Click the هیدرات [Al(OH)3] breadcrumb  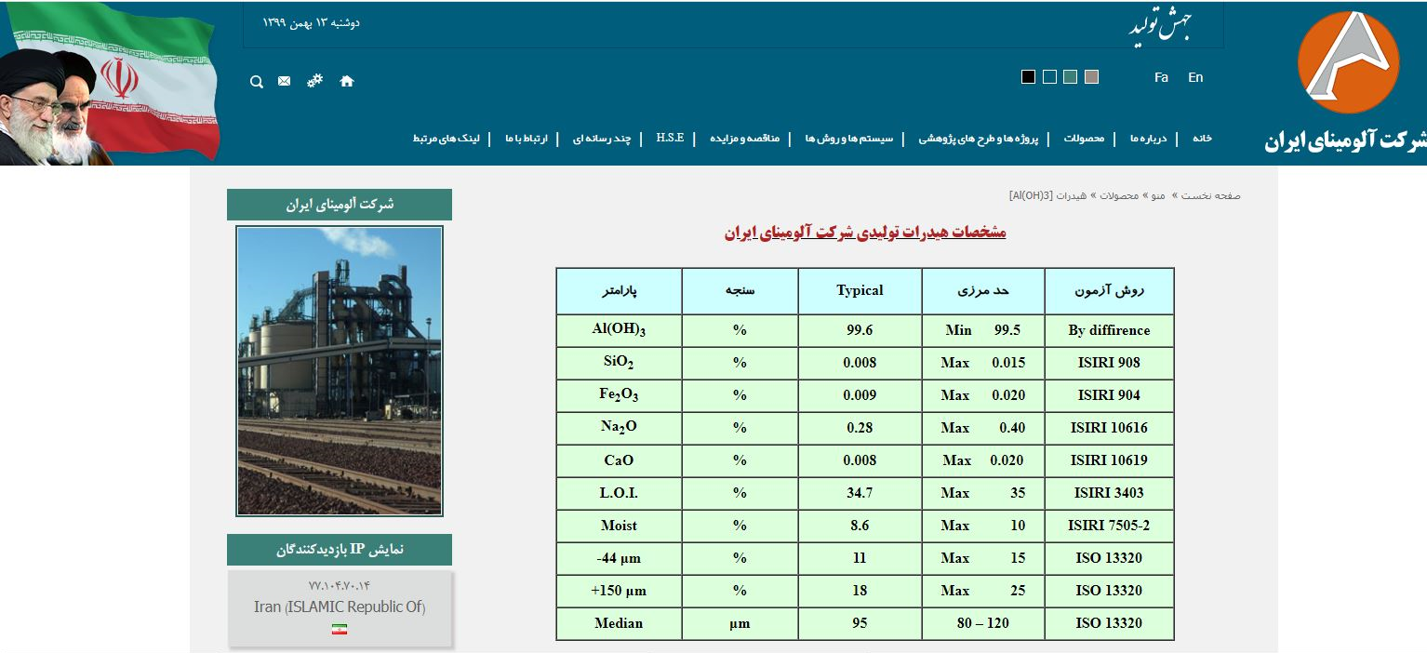click(x=1049, y=195)
